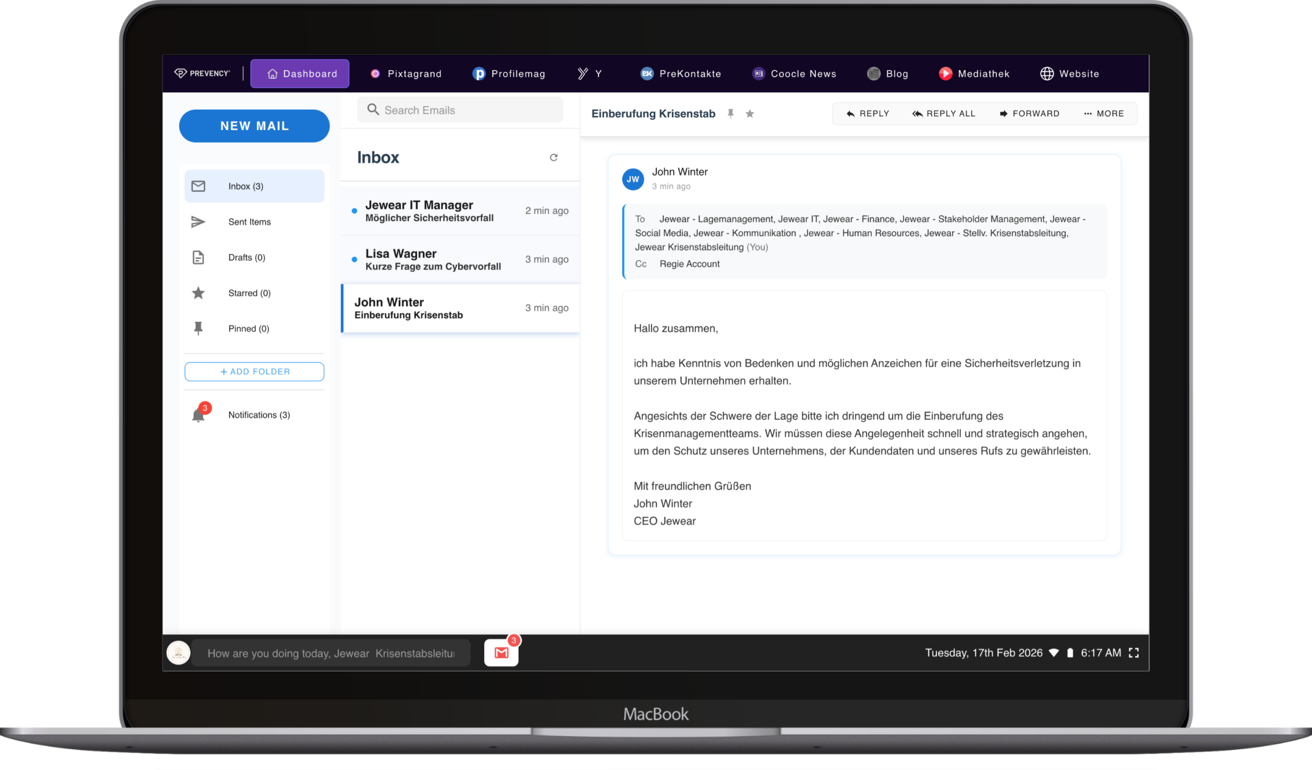Reply All to the email
The height and width of the screenshot is (770, 1312).
click(944, 113)
